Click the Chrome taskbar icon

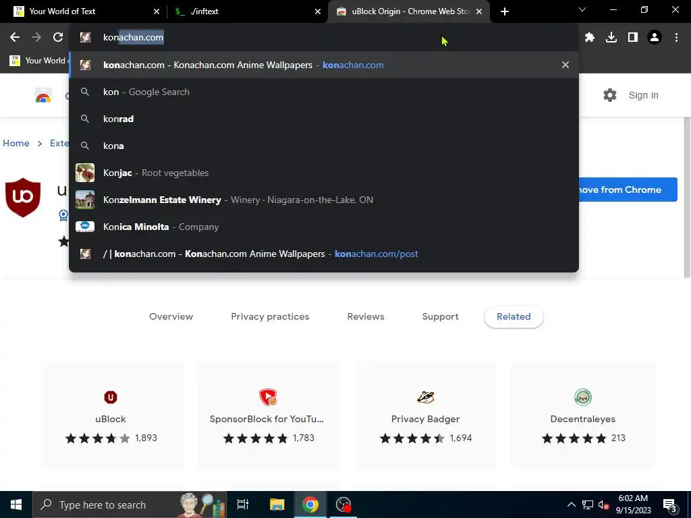(310, 505)
